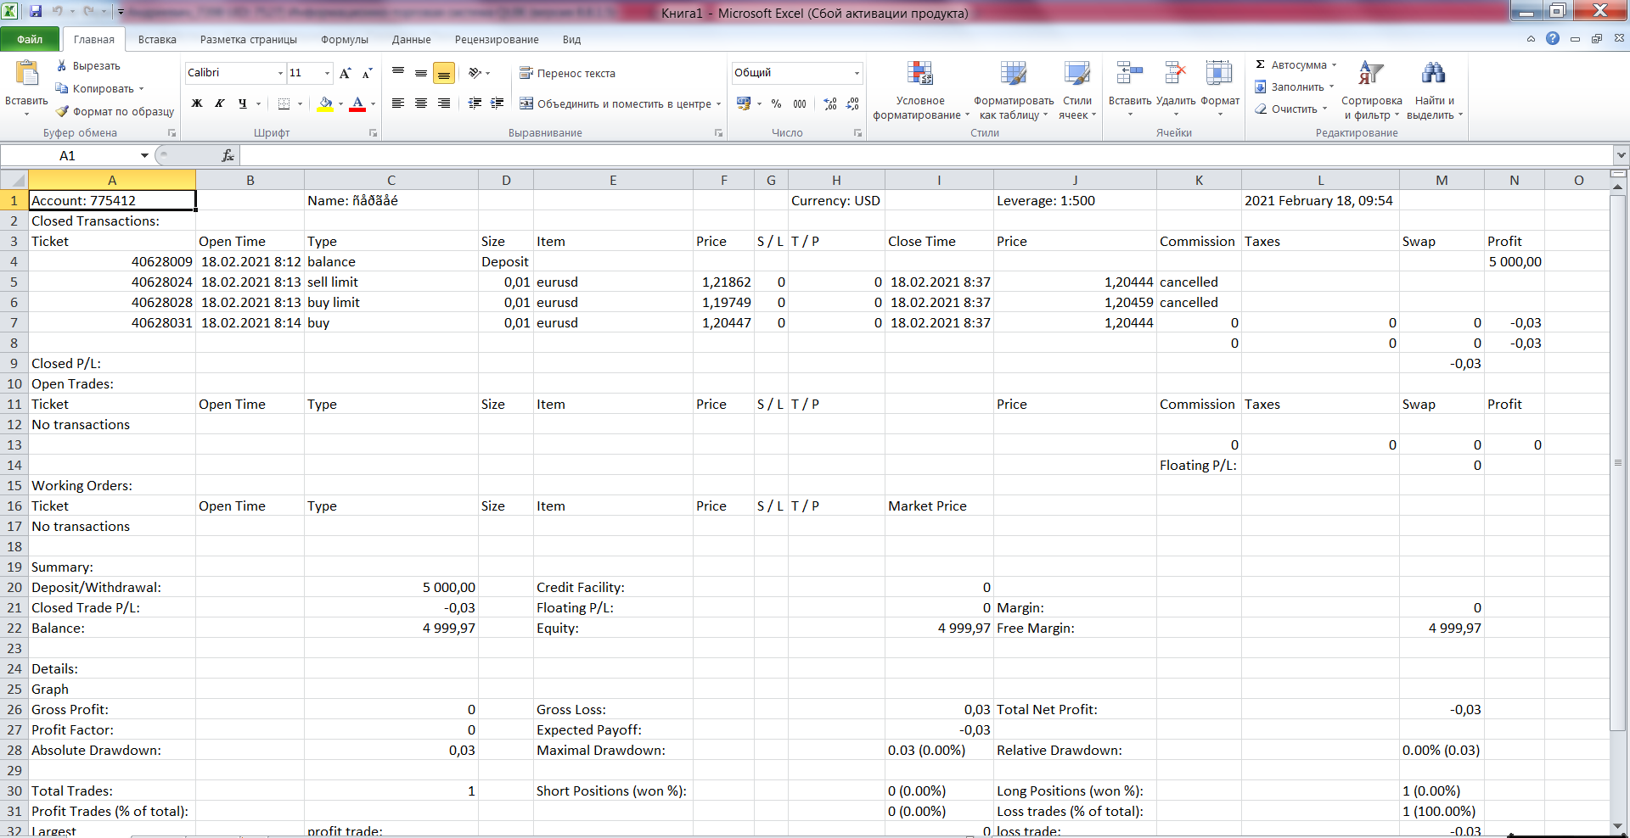This screenshot has height=838, width=1630.
Task: Align text to middle of cell
Action: point(421,73)
